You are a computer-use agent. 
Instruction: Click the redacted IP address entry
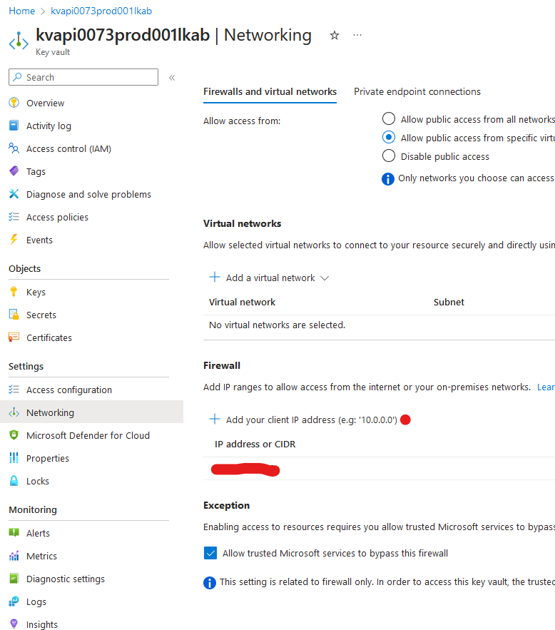[245, 469]
